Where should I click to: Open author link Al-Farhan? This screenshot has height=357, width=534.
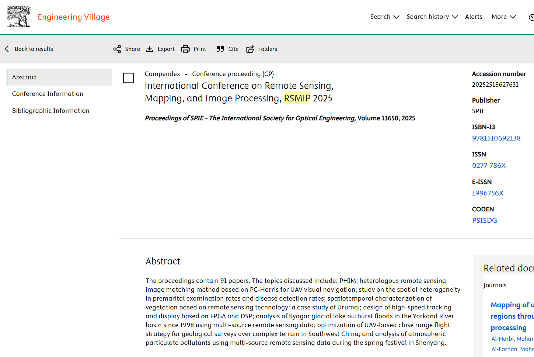click(512, 349)
